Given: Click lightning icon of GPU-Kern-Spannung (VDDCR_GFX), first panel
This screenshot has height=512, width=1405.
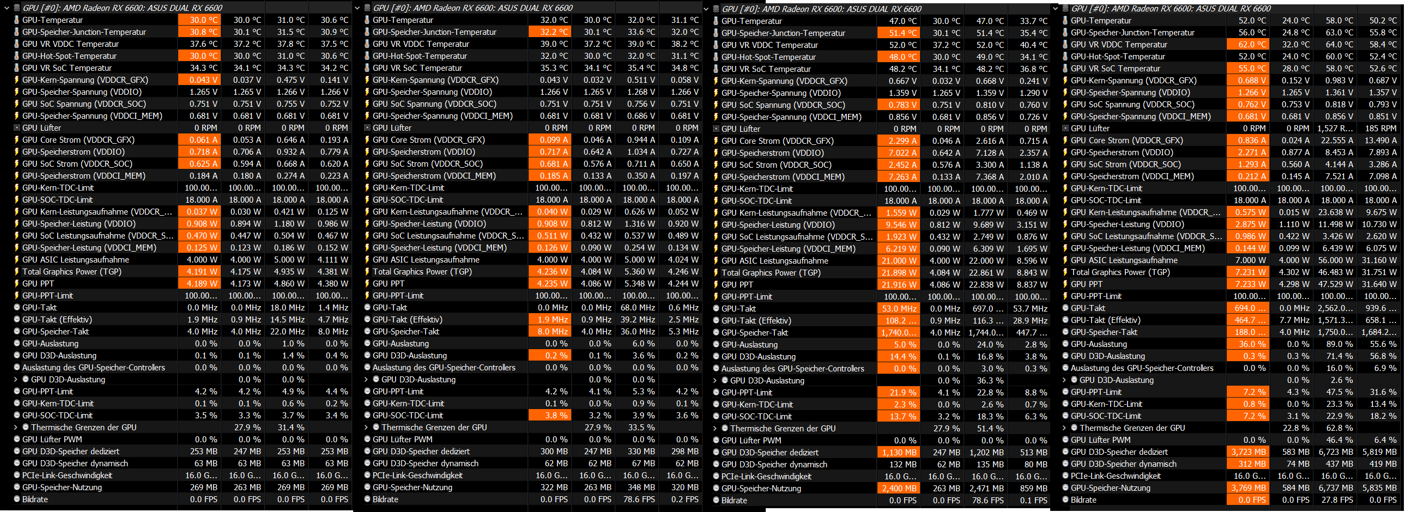Looking at the screenshot, I should coord(16,80).
